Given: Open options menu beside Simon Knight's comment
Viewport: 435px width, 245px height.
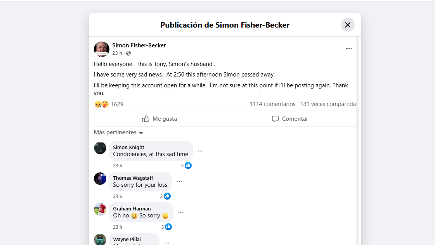Looking at the screenshot, I should (x=200, y=151).
